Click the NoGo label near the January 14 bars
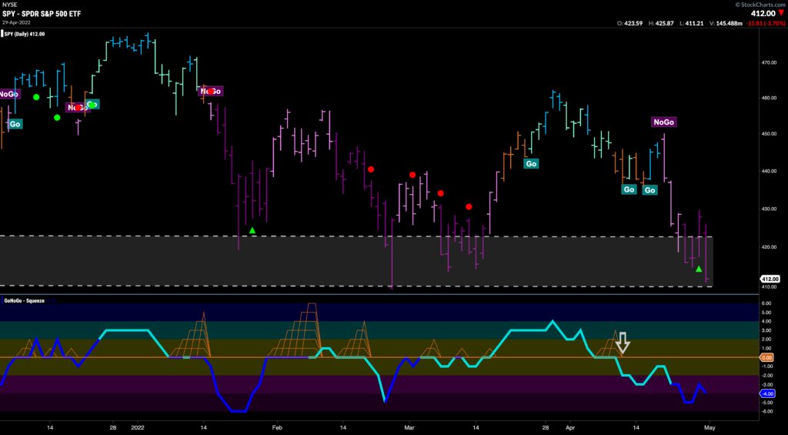Screen dimensions: 788x435 pyautogui.click(x=211, y=91)
